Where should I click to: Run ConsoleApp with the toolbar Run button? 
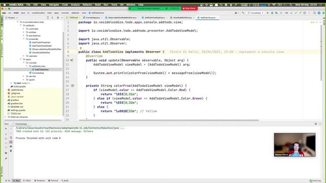268,13
